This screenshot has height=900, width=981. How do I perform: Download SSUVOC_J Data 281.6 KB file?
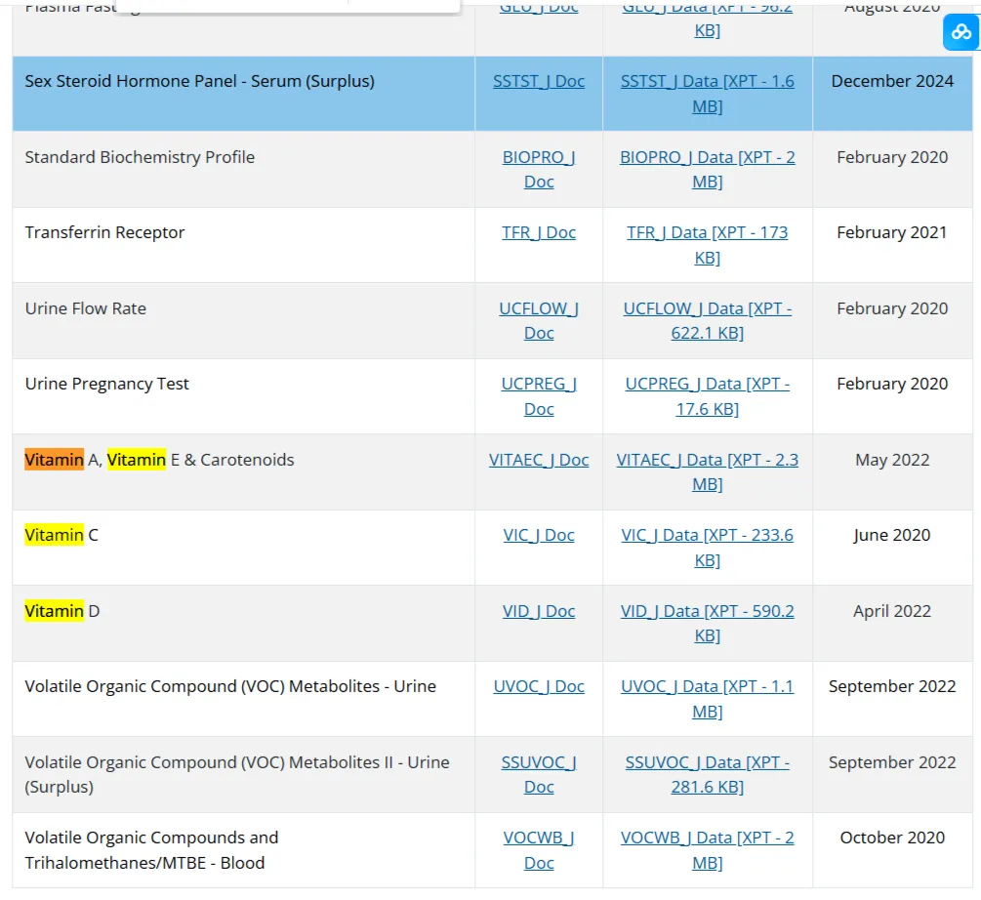pyautogui.click(x=707, y=775)
